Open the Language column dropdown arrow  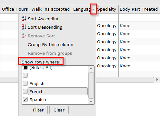tap(93, 9)
